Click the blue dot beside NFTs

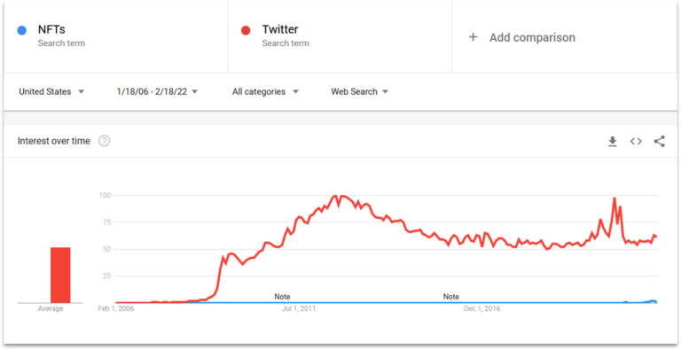pos(21,30)
